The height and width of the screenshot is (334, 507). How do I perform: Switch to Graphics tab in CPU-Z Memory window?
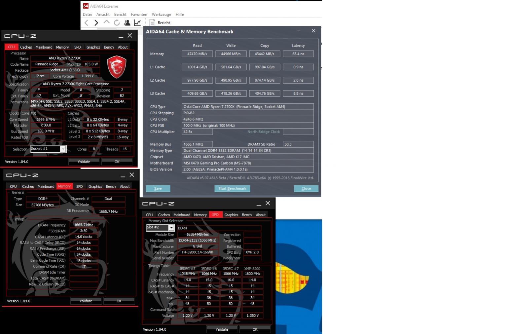(95, 186)
